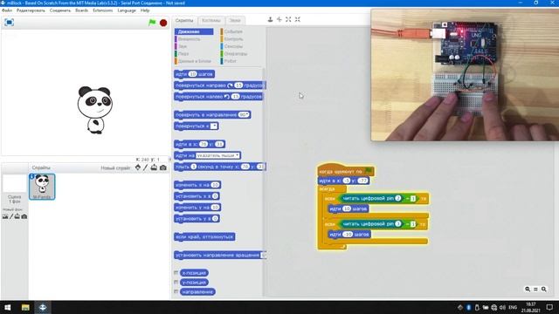Select the Operators block category
This screenshot has width=559, height=314.
point(235,54)
